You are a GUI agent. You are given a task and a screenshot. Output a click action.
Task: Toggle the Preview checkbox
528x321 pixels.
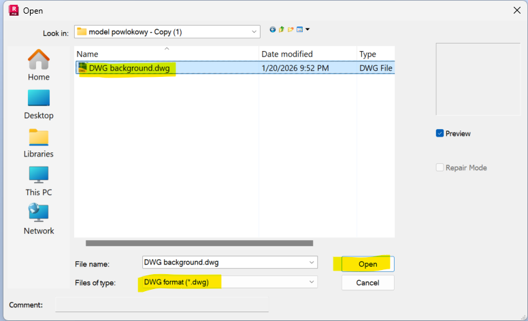click(x=440, y=133)
